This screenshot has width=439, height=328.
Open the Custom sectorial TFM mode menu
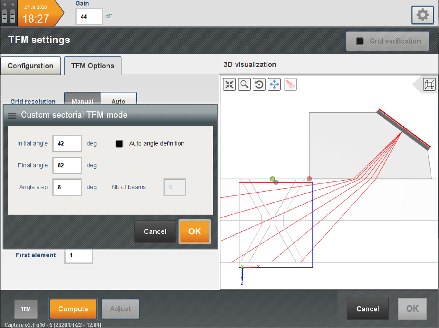12,115
